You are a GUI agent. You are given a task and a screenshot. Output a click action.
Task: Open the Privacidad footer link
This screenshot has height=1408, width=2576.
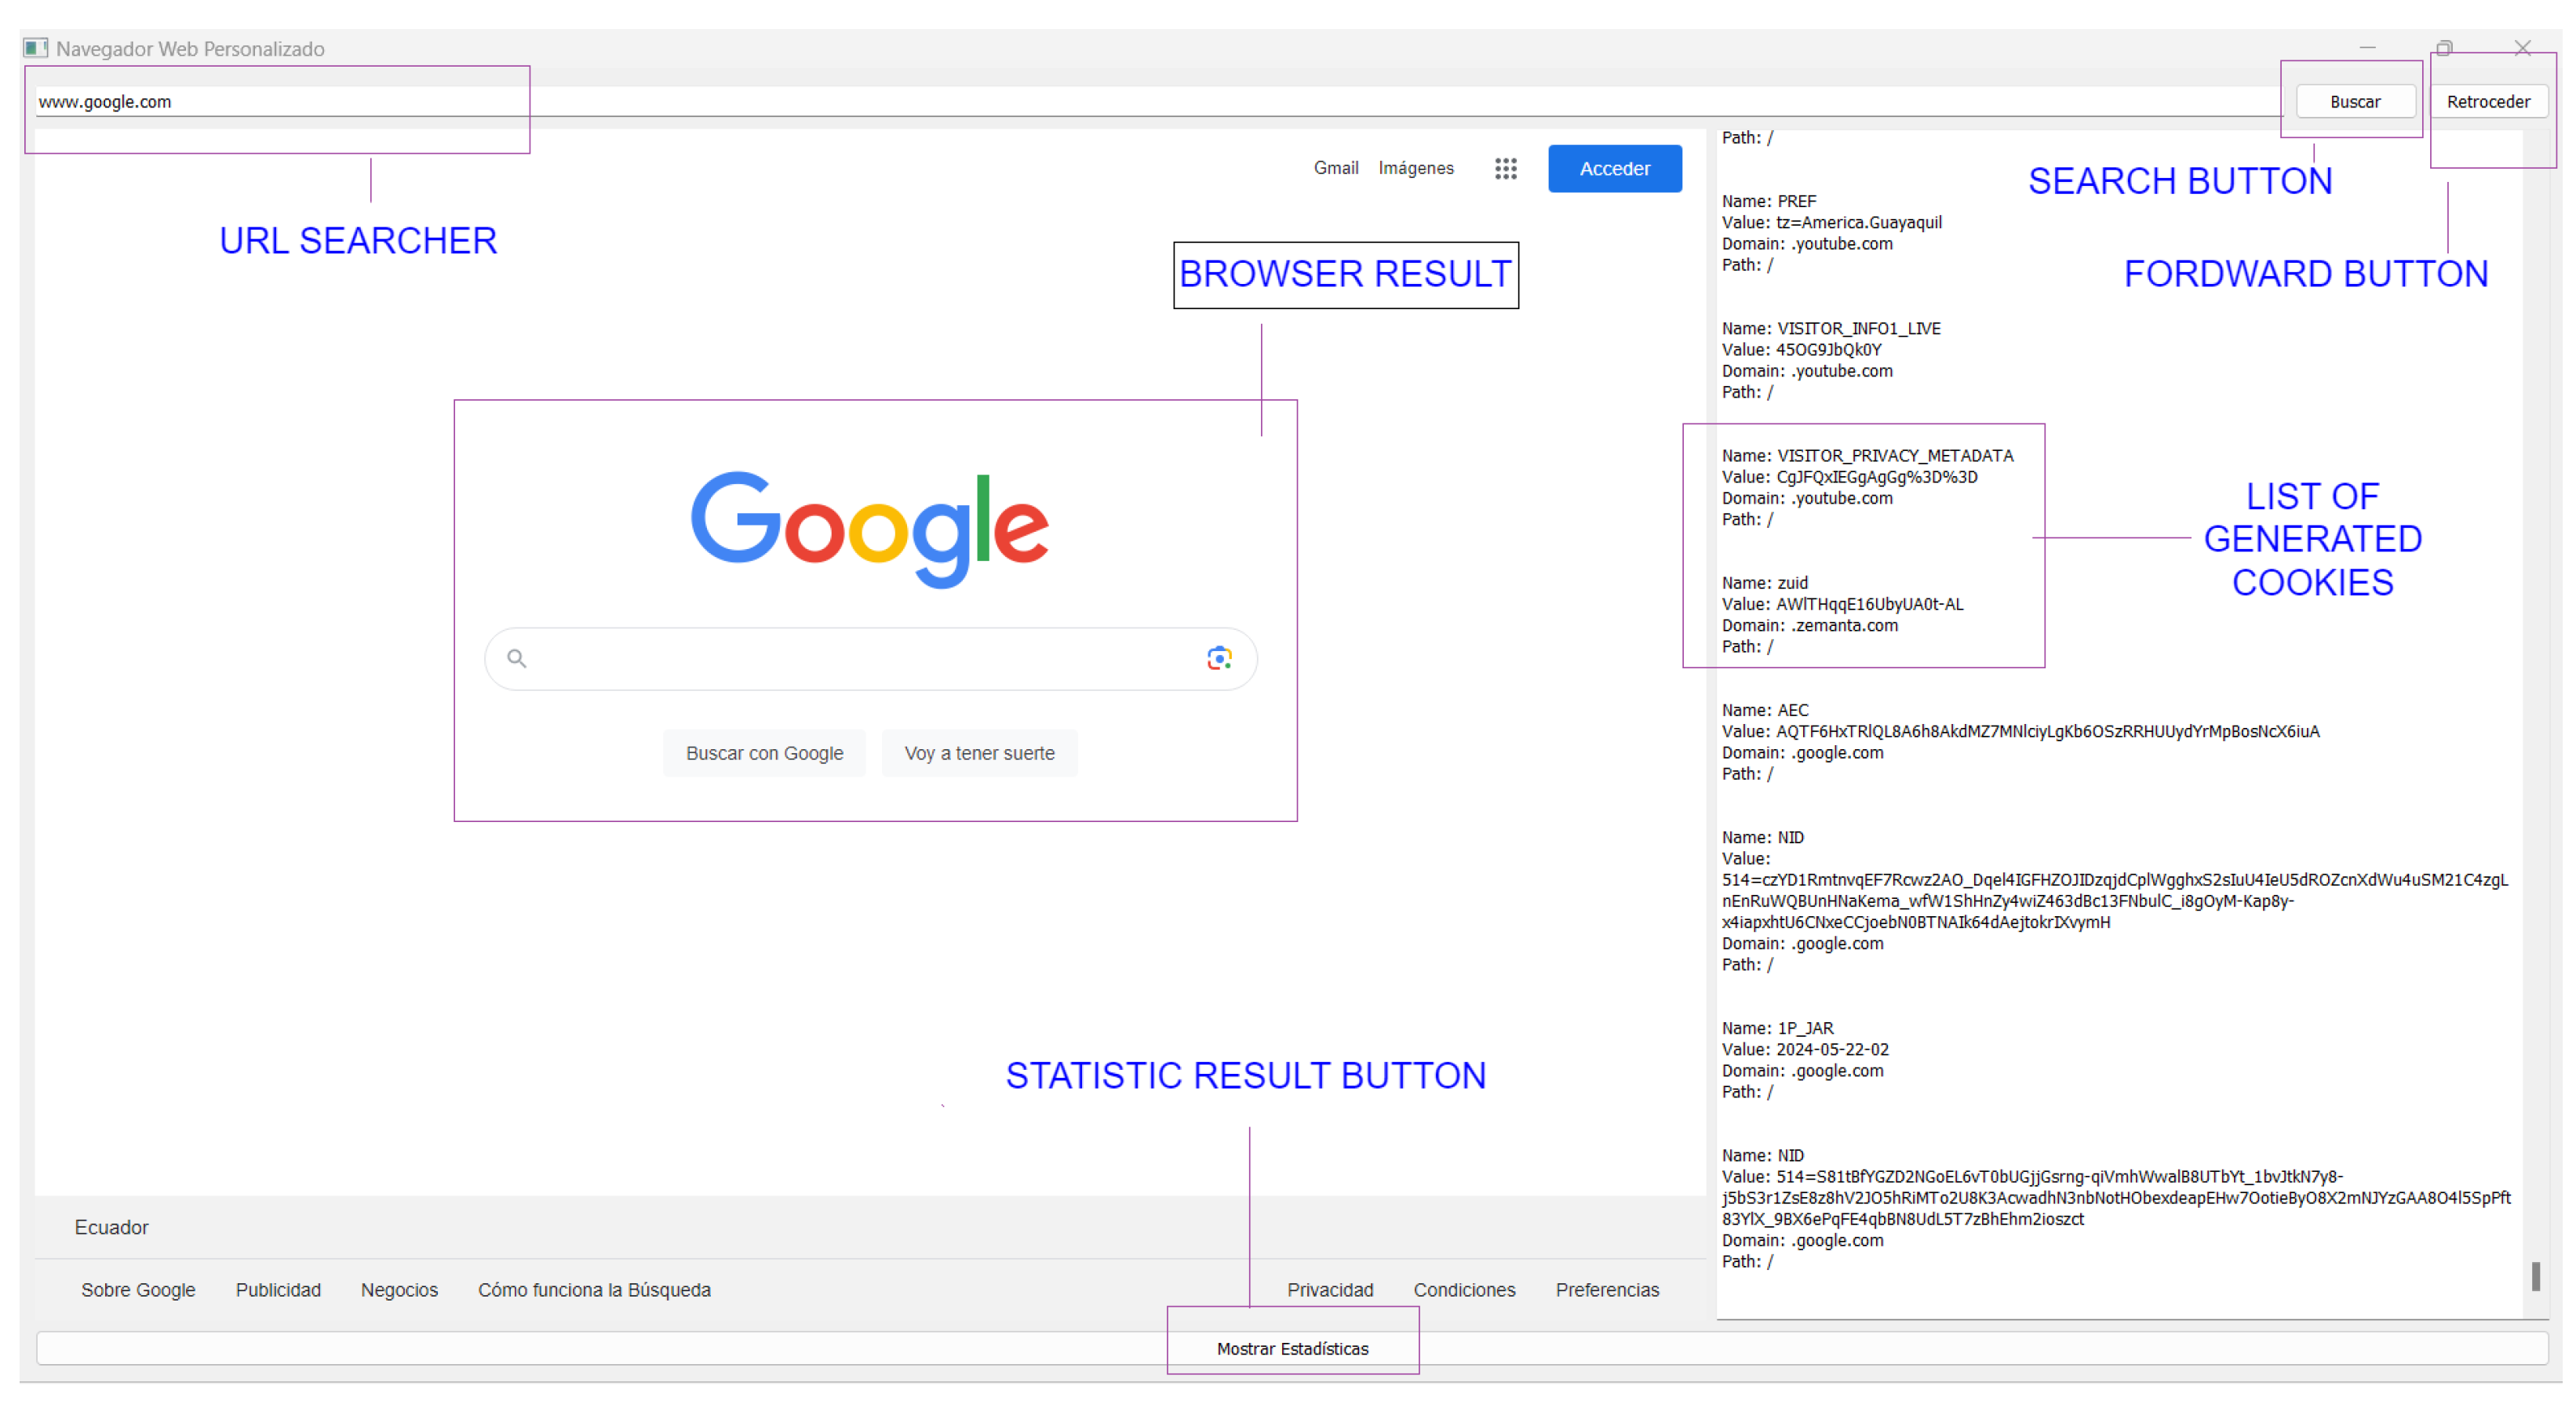point(1329,1289)
